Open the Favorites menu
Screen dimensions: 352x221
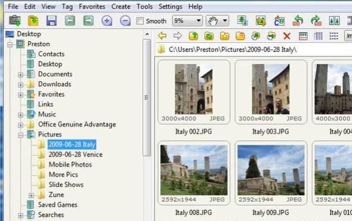click(x=92, y=6)
